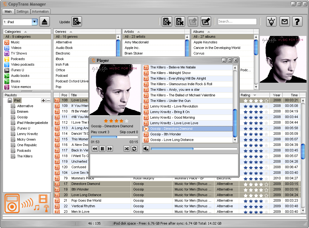Sort tracks by the Pos column
Screen dimensions: 309x228
pyautogui.click(x=64, y=95)
